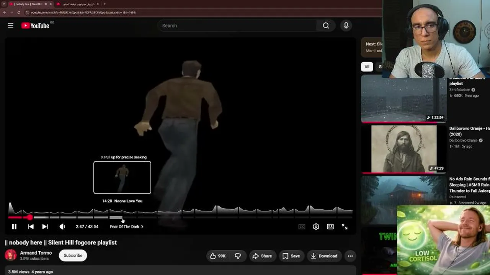Visit the Zerofuturism channel
The image size is (490, 275).
coord(460,90)
